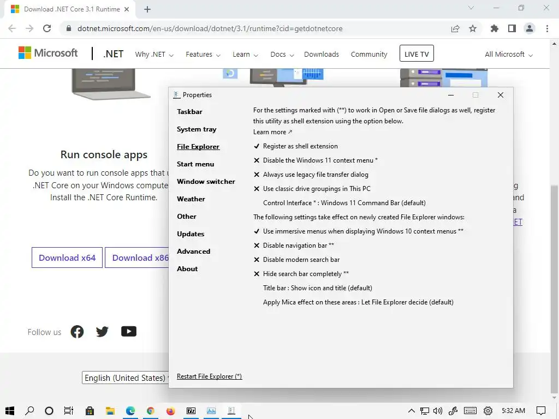Click LIVE TV button
This screenshot has width=559, height=419.
coord(417,53)
